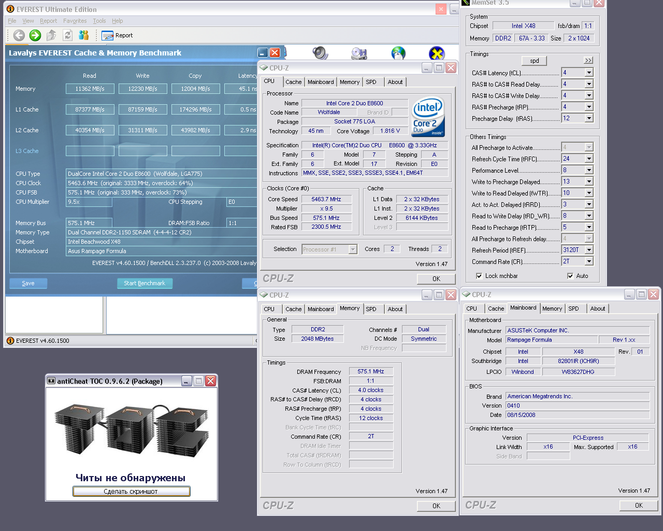Click Save in the benchmark dialog
The height and width of the screenshot is (531, 663).
coord(28,283)
